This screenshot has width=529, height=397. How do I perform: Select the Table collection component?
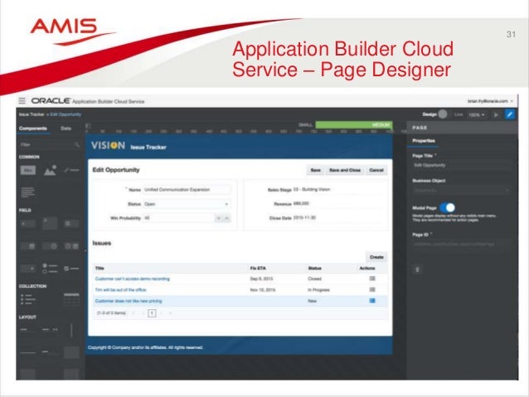71,299
